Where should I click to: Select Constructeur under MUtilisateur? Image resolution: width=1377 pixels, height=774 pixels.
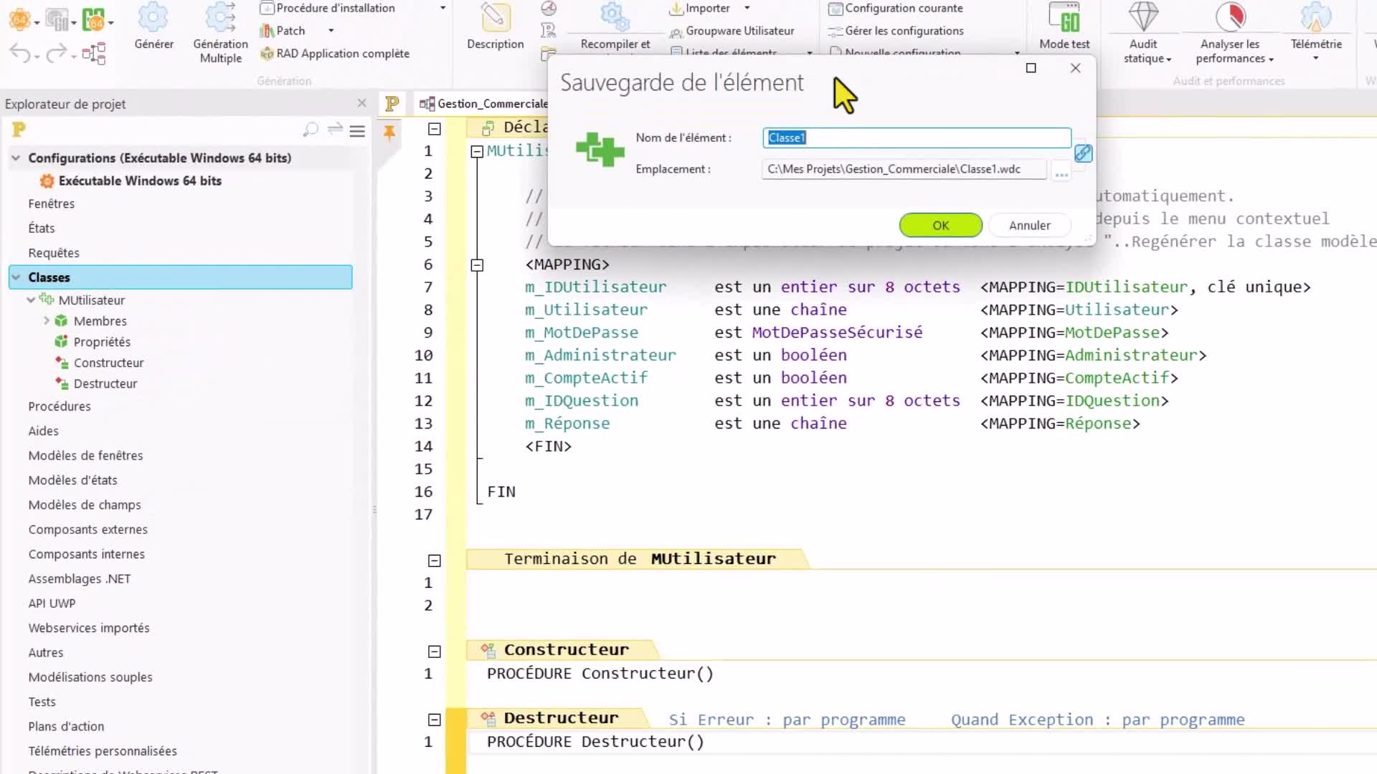(108, 363)
